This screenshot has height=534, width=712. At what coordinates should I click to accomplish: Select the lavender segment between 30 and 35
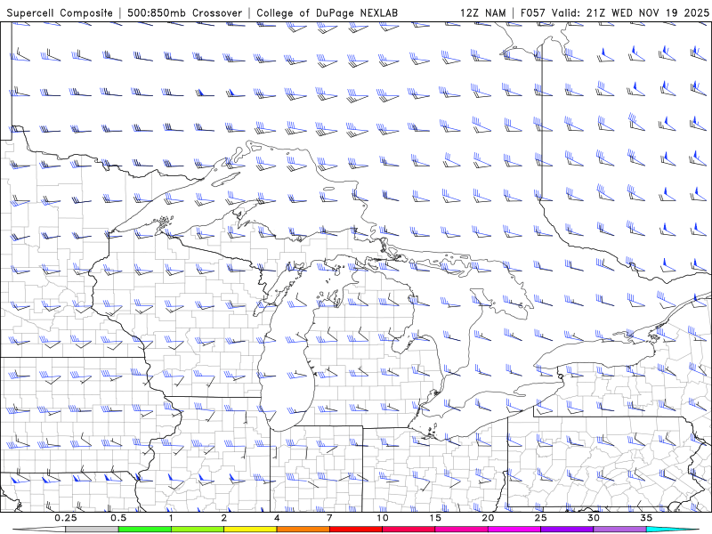pyautogui.click(x=619, y=530)
